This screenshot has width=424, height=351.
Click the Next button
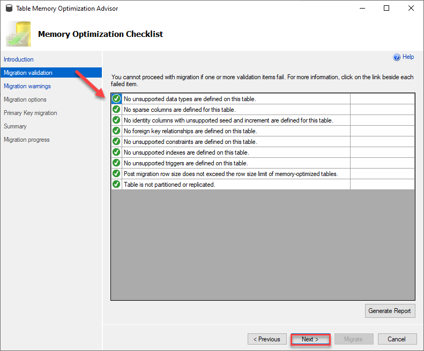310,339
